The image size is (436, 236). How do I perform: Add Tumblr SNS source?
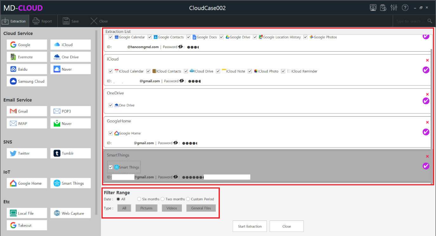tap(70, 153)
